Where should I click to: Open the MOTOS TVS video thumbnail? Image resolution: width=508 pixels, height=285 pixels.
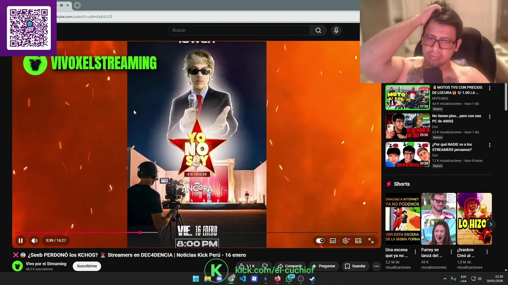(x=408, y=97)
